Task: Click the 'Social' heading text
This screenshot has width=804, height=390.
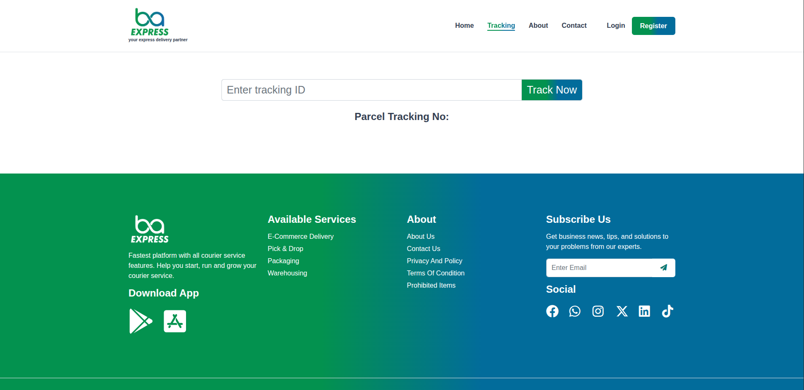Action: click(561, 289)
